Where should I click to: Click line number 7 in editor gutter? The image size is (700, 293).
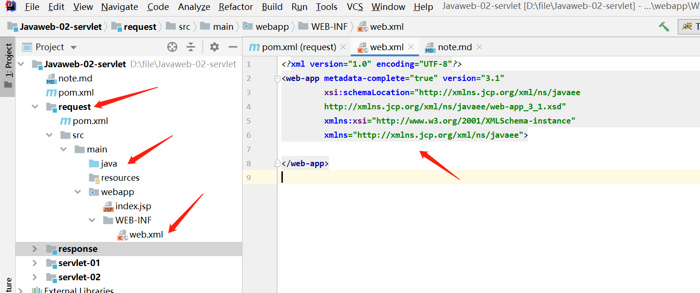tap(249, 149)
